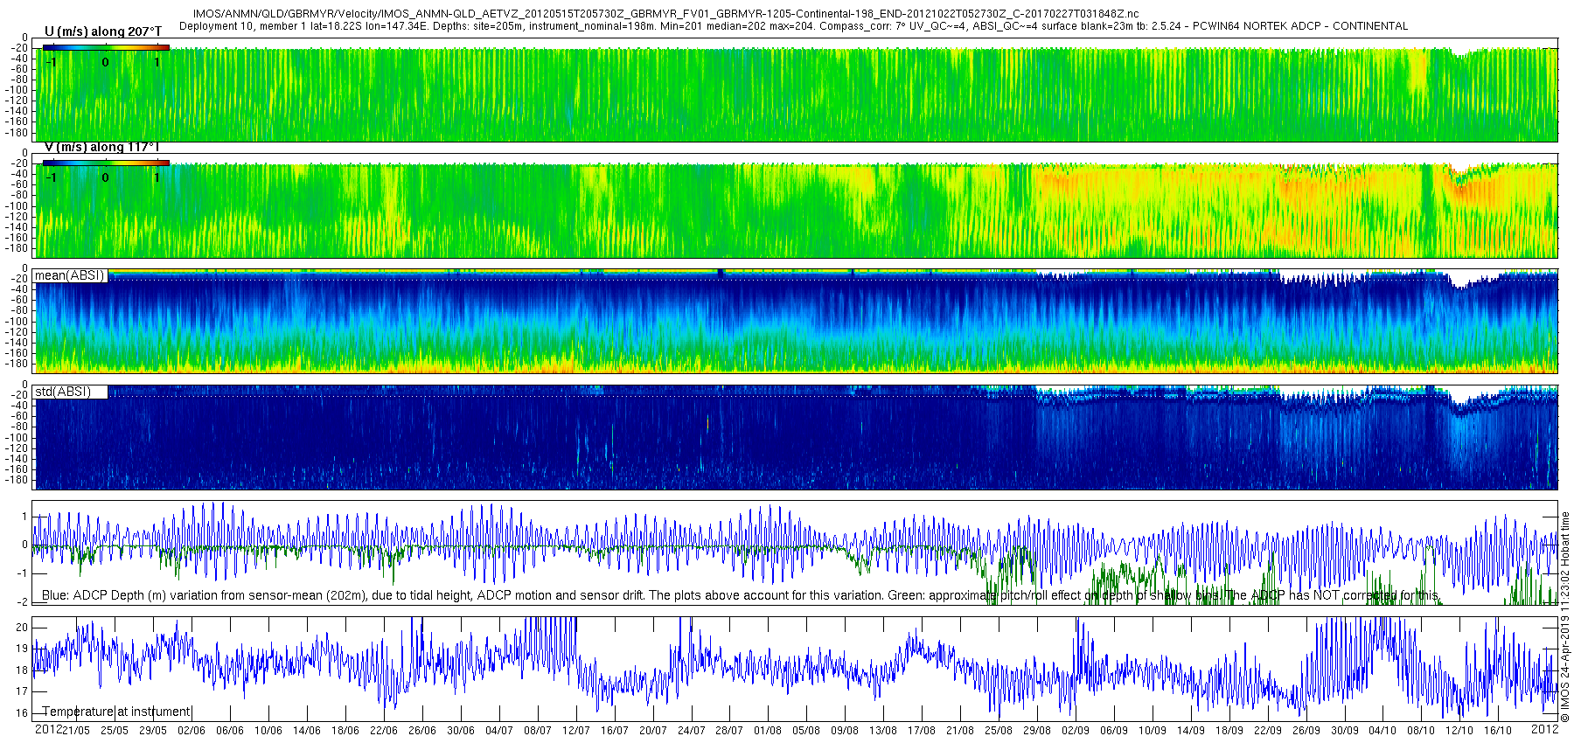The height and width of the screenshot is (743, 1574).
Task: Select the 'U (m/s) along 207°T' panel title
Action: (103, 31)
